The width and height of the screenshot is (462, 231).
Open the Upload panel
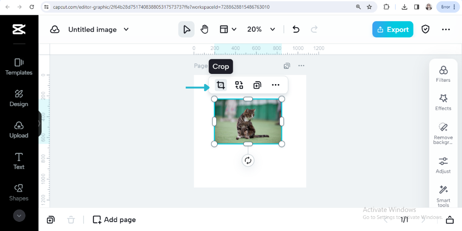click(x=19, y=130)
